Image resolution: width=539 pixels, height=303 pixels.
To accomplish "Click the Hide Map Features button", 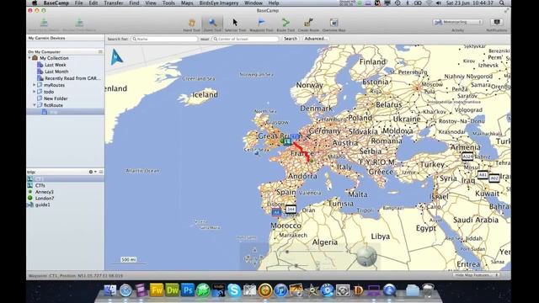I will click(476, 275).
